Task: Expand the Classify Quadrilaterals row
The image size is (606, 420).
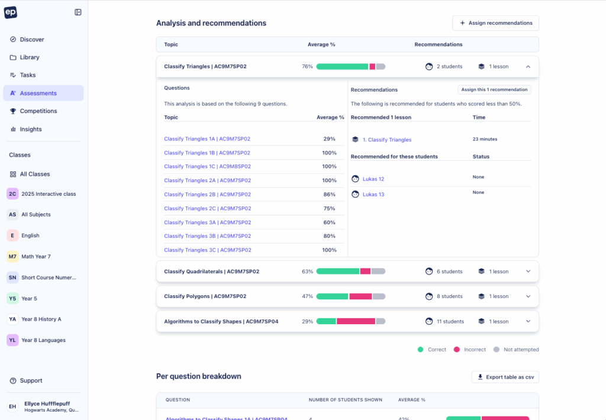Action: [528, 272]
